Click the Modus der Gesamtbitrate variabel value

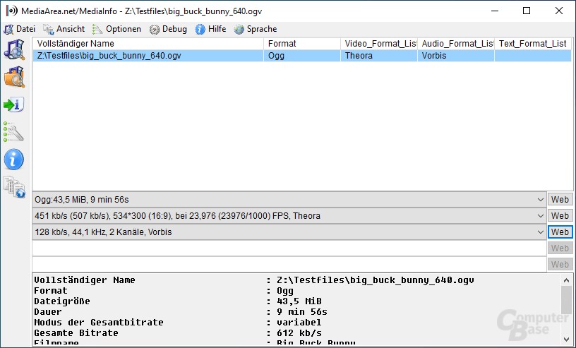[x=299, y=323]
